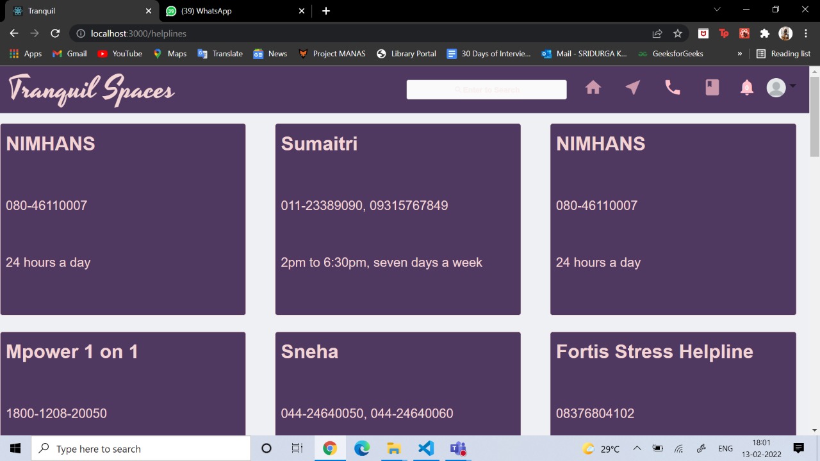820x461 pixels.
Task: Open the 30 Days of Interview bookmark
Action: [x=489, y=54]
